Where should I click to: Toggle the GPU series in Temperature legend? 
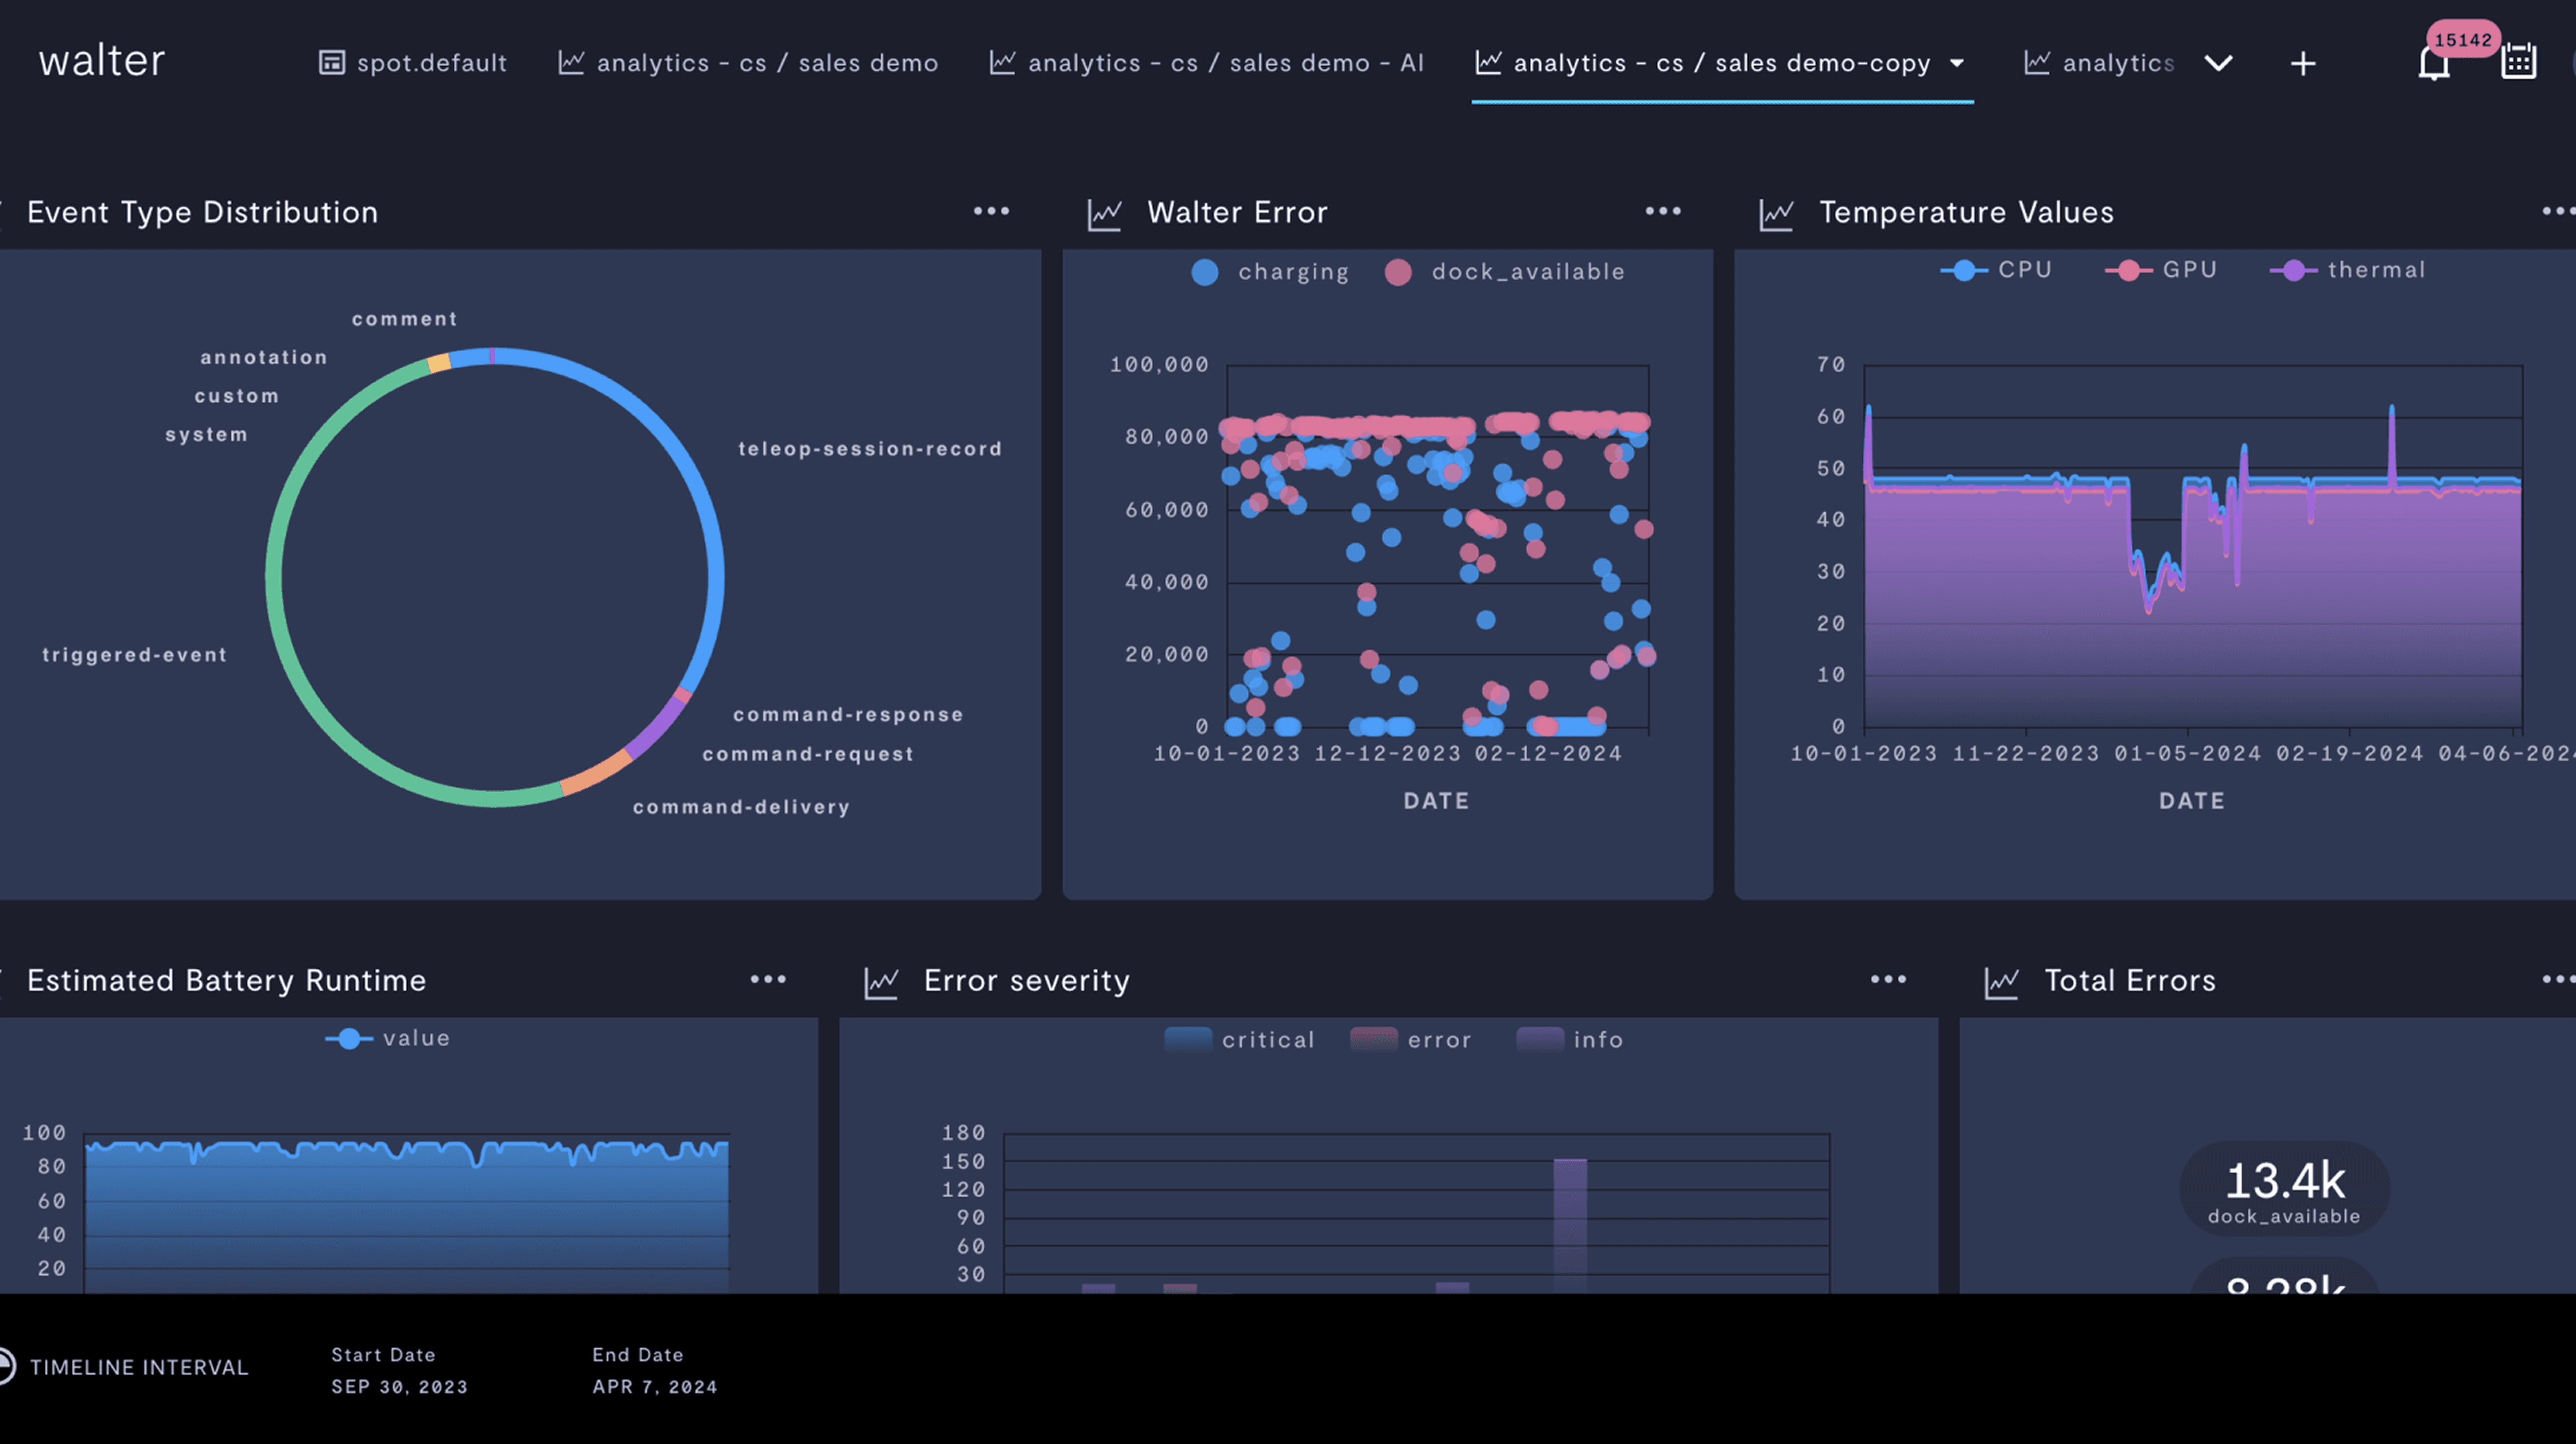[2161, 270]
